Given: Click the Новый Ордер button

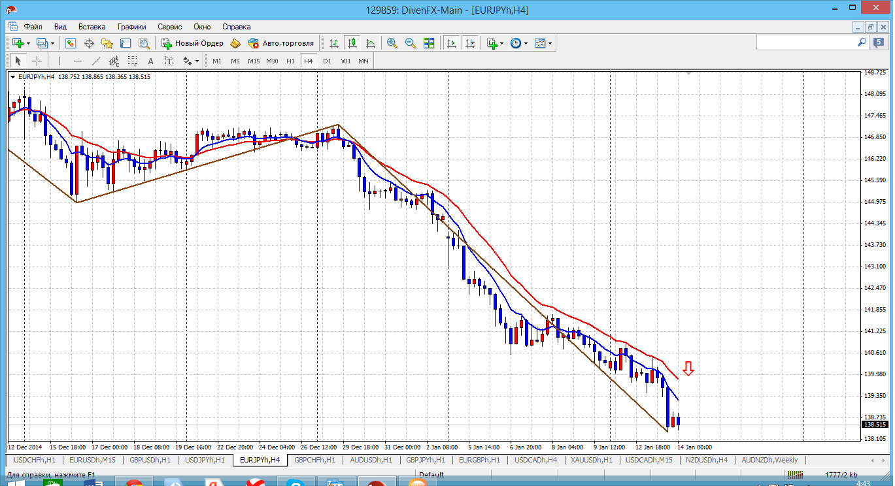Looking at the screenshot, I should (192, 43).
